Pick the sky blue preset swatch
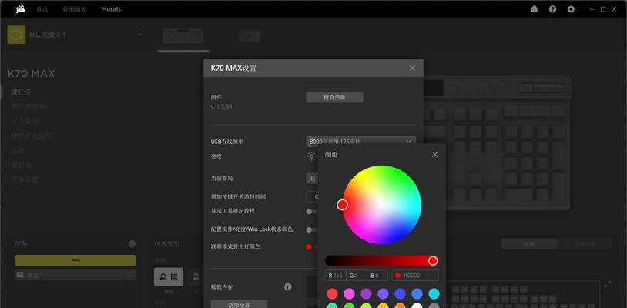Viewport: 627px width, 308px height. tap(417, 294)
